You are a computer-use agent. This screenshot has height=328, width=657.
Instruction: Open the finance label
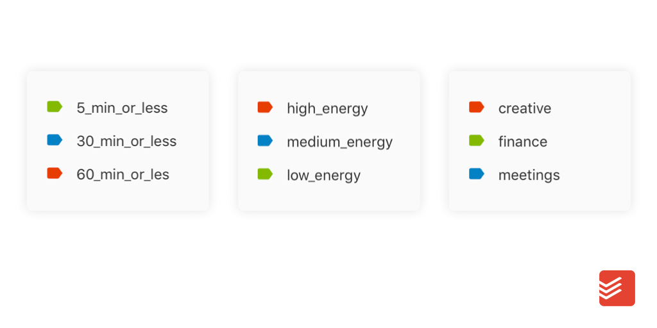point(522,142)
